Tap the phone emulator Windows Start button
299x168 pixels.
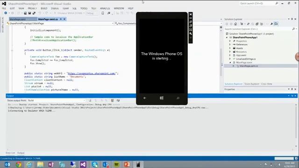tap(162, 98)
